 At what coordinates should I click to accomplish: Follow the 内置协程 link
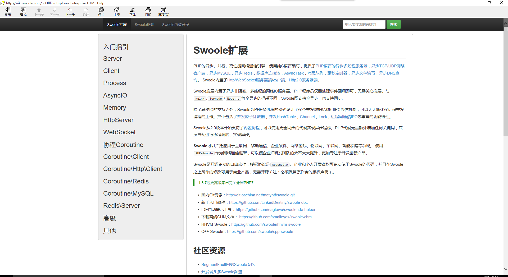pyautogui.click(x=252, y=128)
